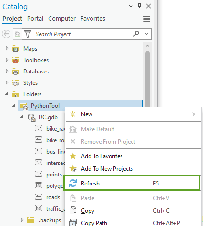Collapse the Folders node
203x226 pixels.
[6, 94]
